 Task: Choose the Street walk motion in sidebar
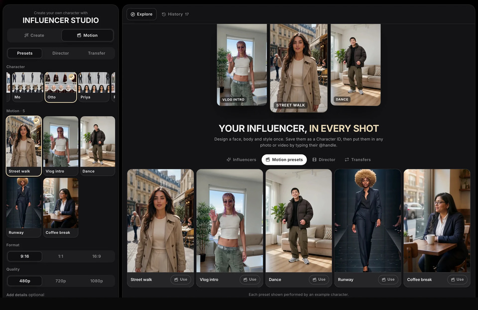[24, 146]
